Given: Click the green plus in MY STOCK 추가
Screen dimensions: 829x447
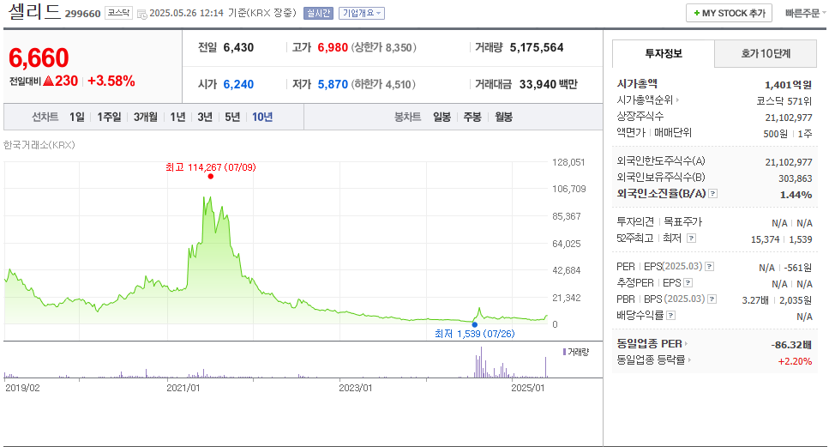Looking at the screenshot, I should pyautogui.click(x=696, y=13).
